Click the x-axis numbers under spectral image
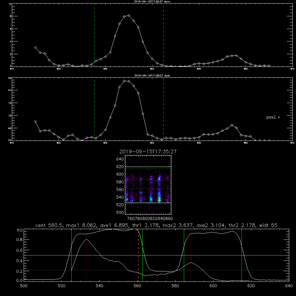This screenshot has height=296, width=296. tap(150, 218)
